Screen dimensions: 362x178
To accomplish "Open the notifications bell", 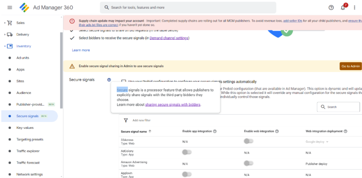I will pyautogui.click(x=343, y=7).
